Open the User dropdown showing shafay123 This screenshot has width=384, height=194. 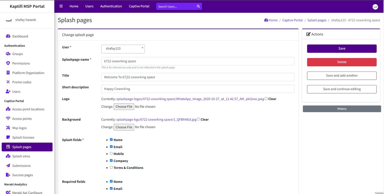coord(123,49)
